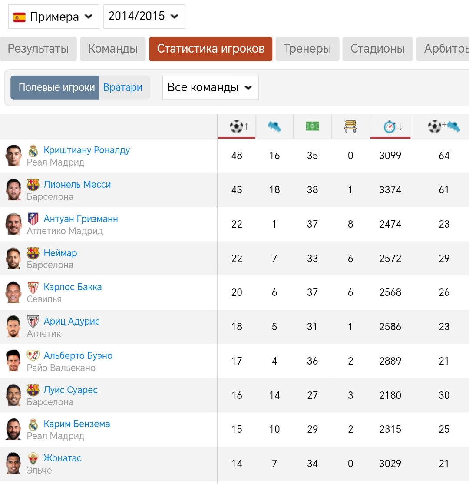Sort by goals plus assists icon
The width and height of the screenshot is (469, 484).
coord(444,126)
